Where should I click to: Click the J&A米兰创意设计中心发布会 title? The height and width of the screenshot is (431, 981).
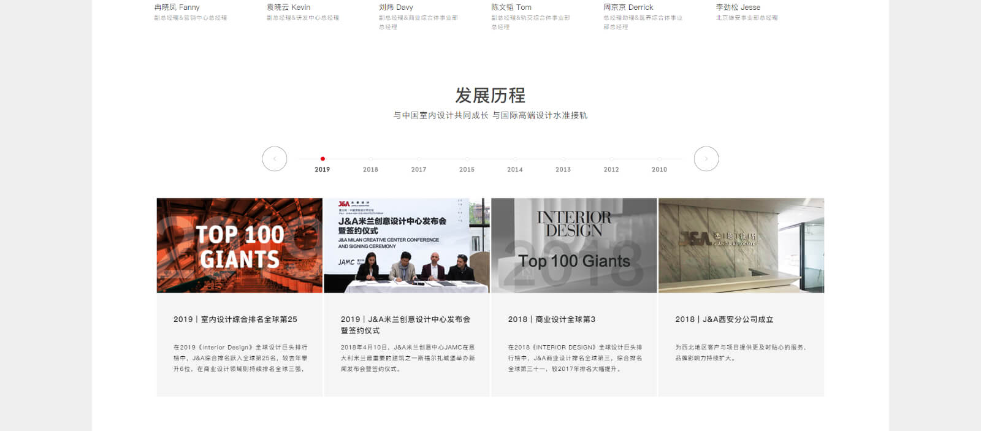point(405,324)
